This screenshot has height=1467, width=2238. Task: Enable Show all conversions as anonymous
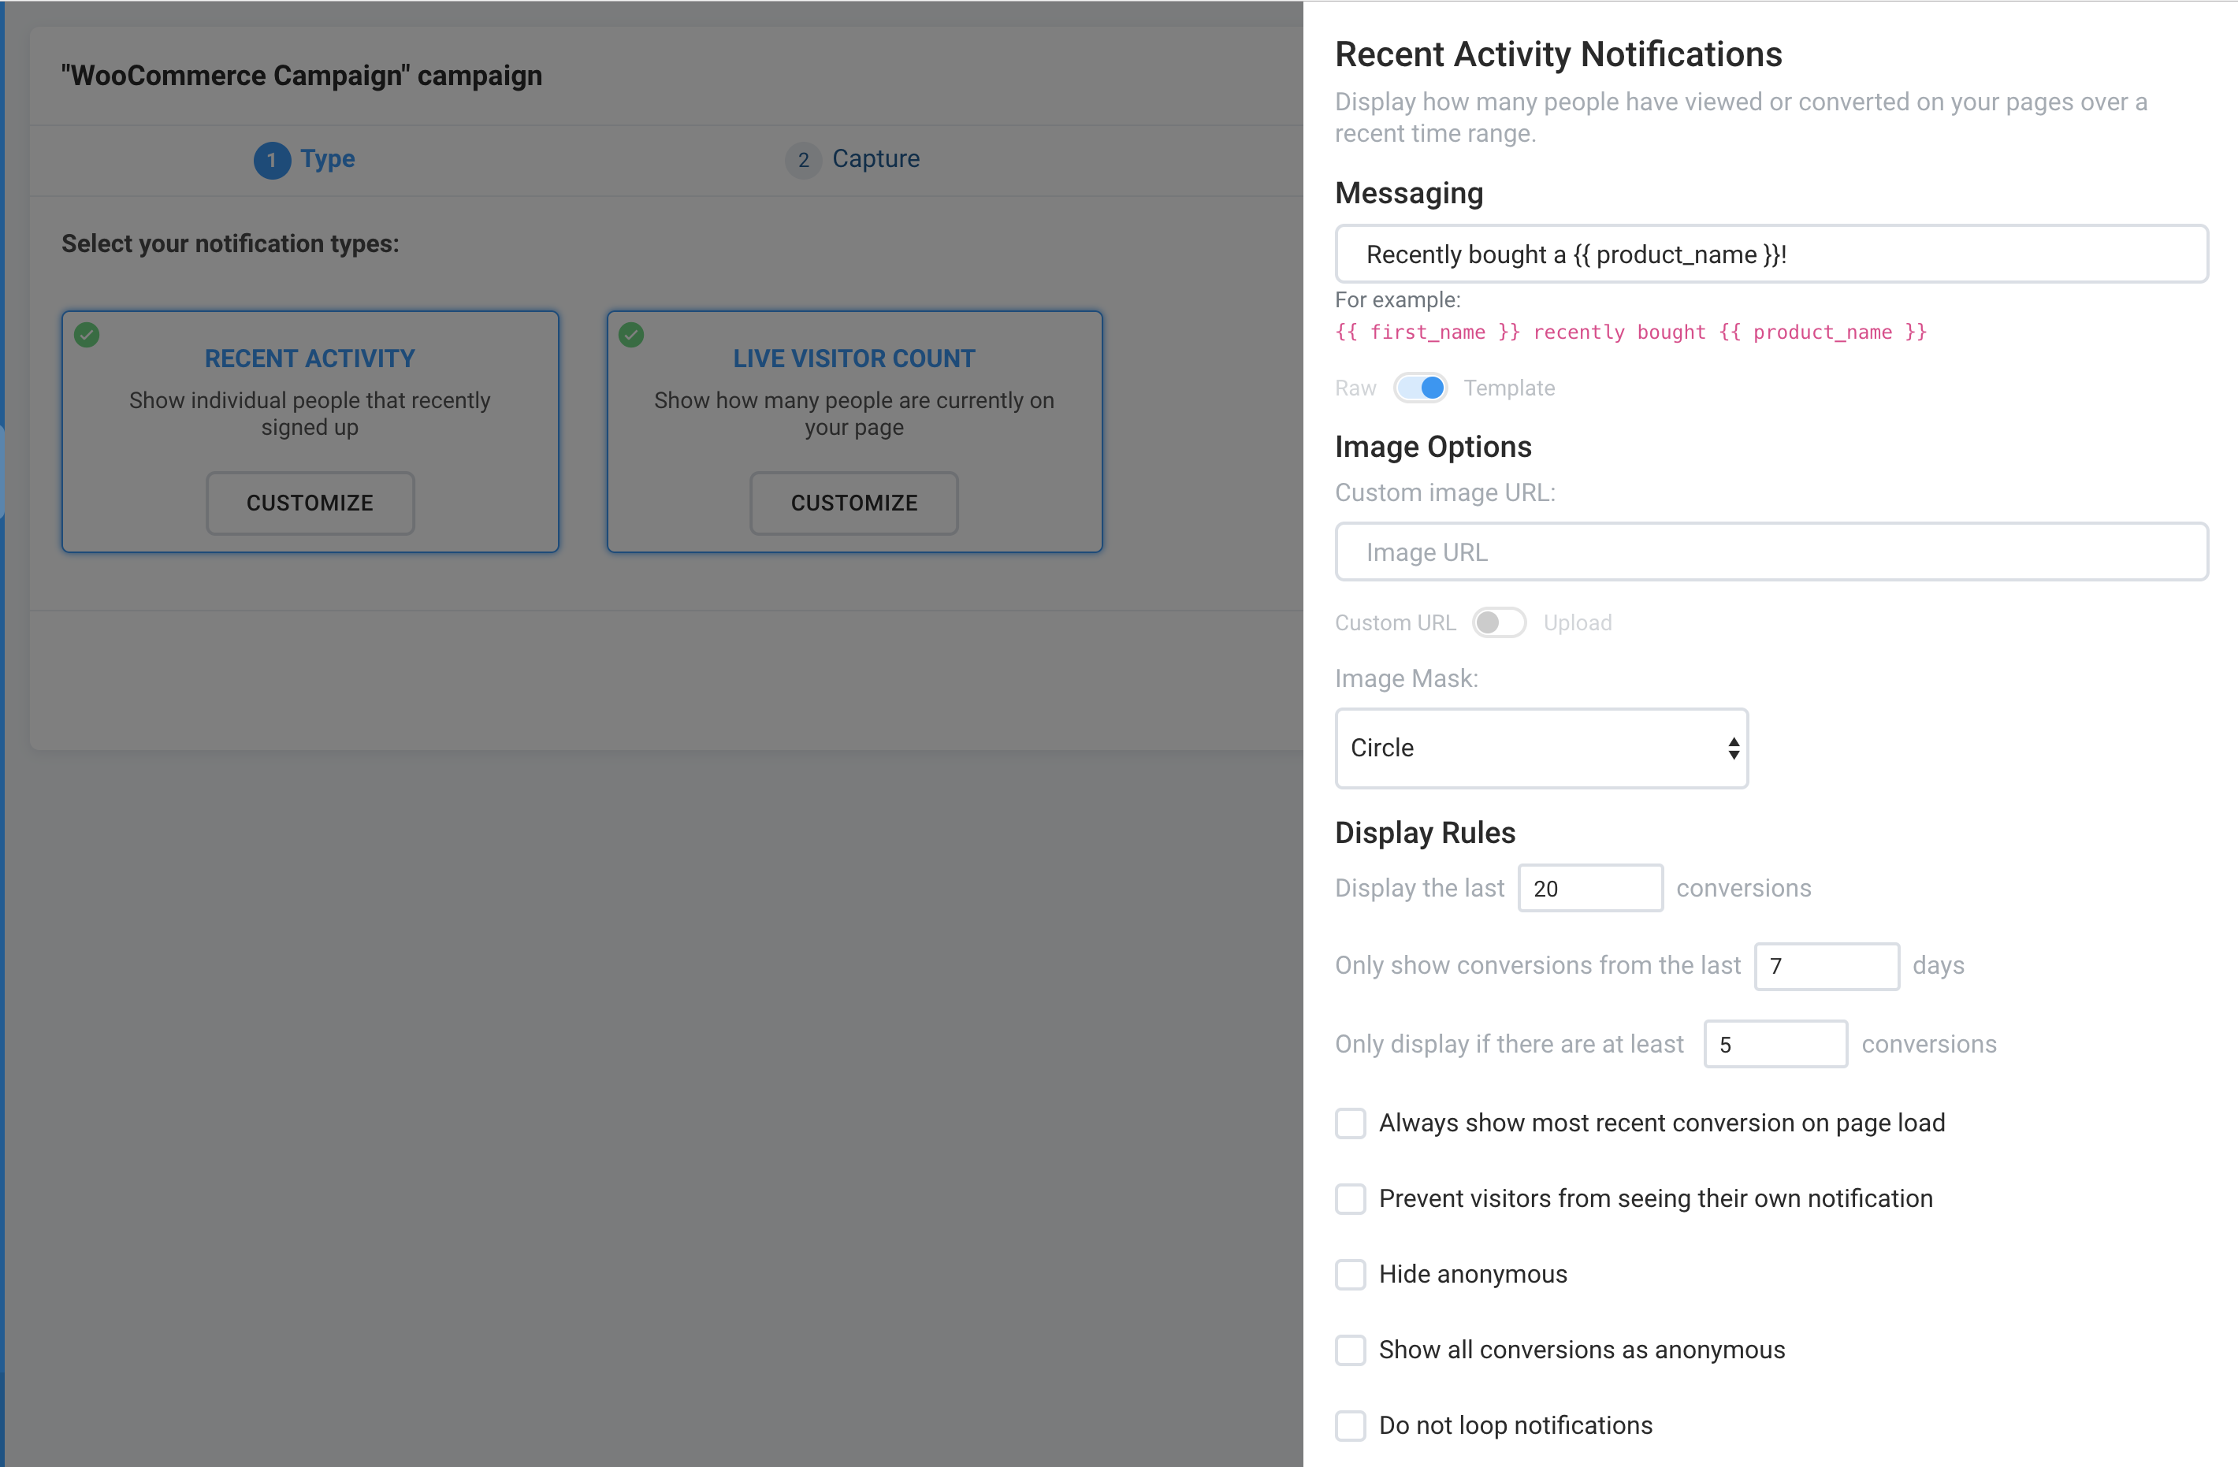click(x=1351, y=1350)
